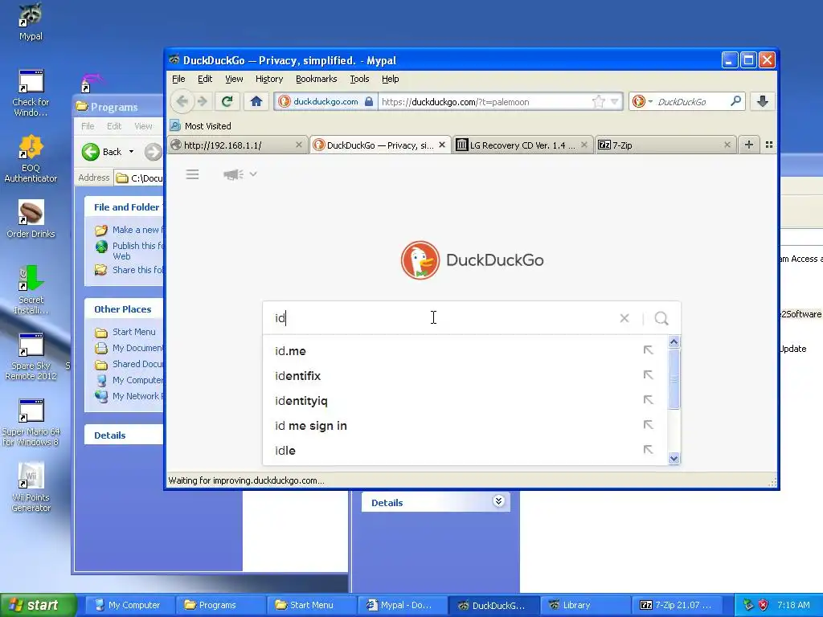This screenshot has height=617, width=823.
Task: Open the DuckDuckGo hamburger menu
Action: click(192, 174)
